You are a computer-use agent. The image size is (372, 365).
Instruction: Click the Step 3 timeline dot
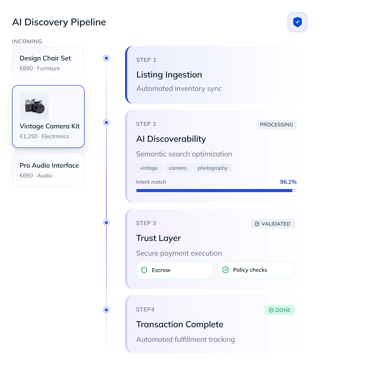click(106, 223)
